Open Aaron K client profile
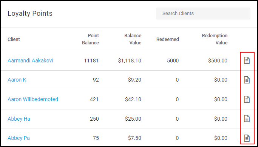This screenshot has height=147, width=258. click(x=17, y=80)
